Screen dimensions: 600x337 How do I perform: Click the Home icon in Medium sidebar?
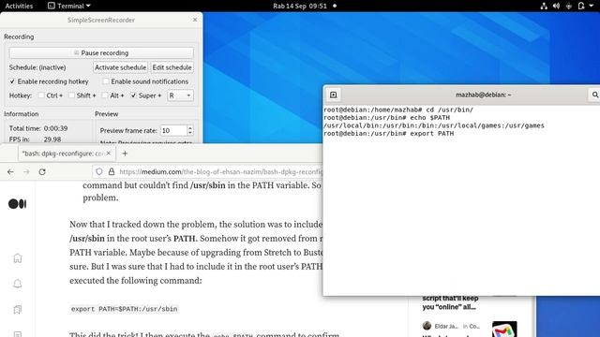[18, 258]
